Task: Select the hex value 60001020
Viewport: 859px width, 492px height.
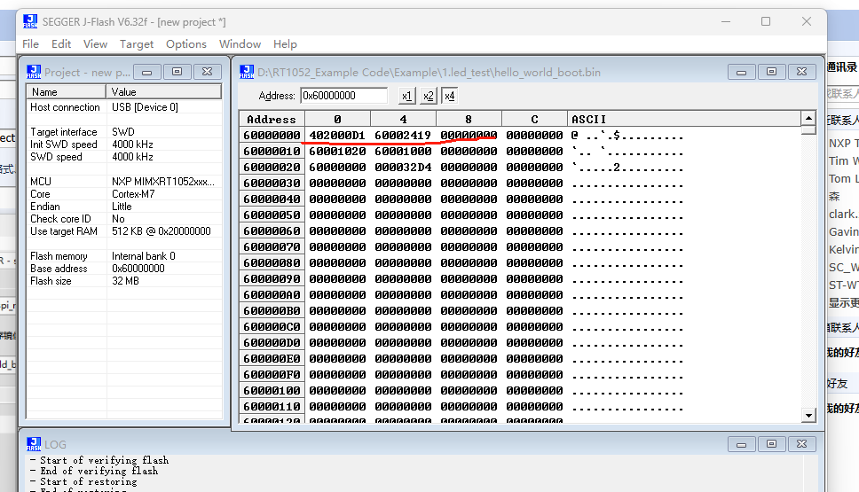Action: 337,151
